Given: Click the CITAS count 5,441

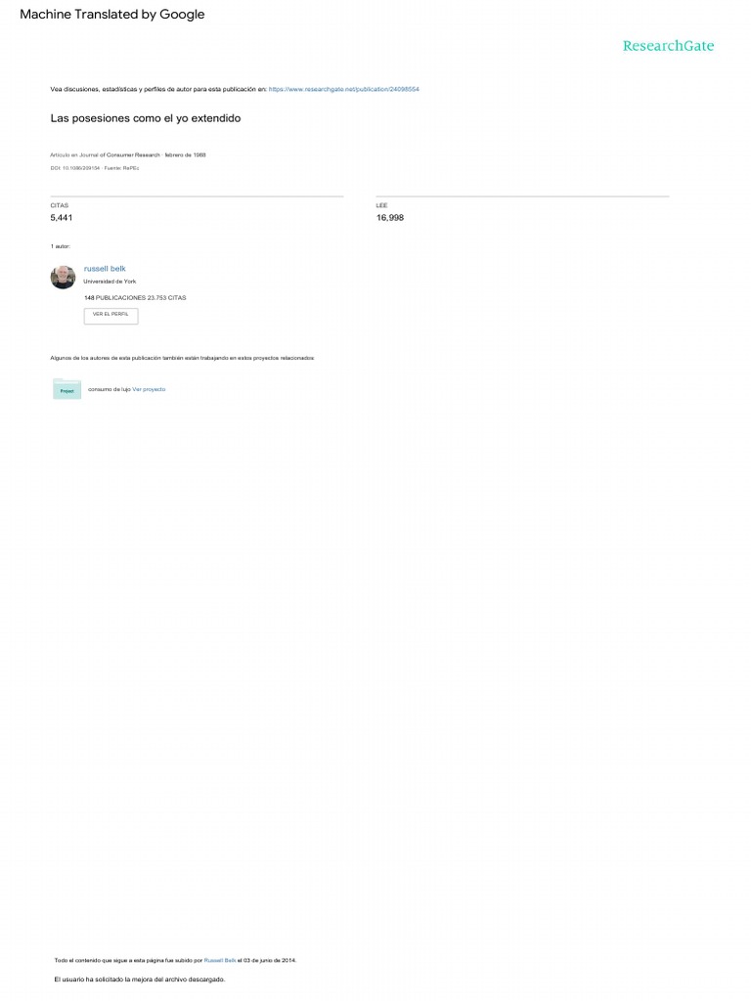Looking at the screenshot, I should click(62, 218).
